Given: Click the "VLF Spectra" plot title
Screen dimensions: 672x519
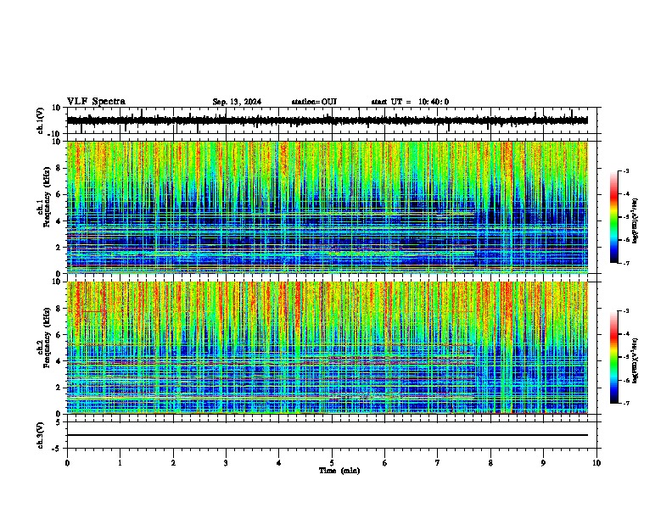Looking at the screenshot, I should pyautogui.click(x=96, y=102).
